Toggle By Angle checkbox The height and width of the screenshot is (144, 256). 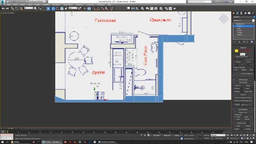[235, 59]
